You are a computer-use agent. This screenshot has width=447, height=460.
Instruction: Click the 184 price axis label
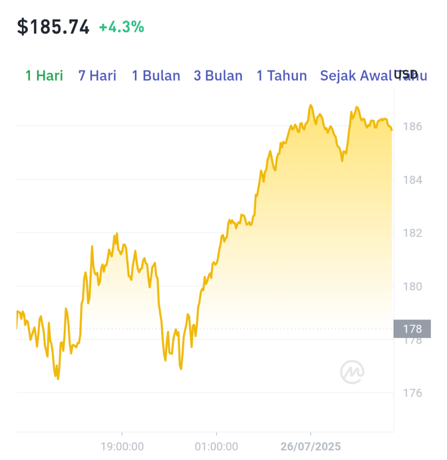(x=412, y=180)
